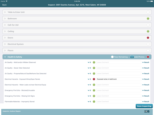Tap the green pass icon for Sewer Odor Detected
The height and width of the screenshot is (115, 154).
point(94,68)
